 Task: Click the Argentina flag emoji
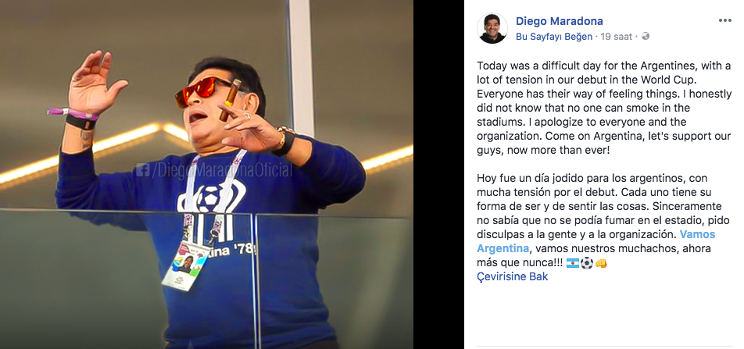point(573,262)
